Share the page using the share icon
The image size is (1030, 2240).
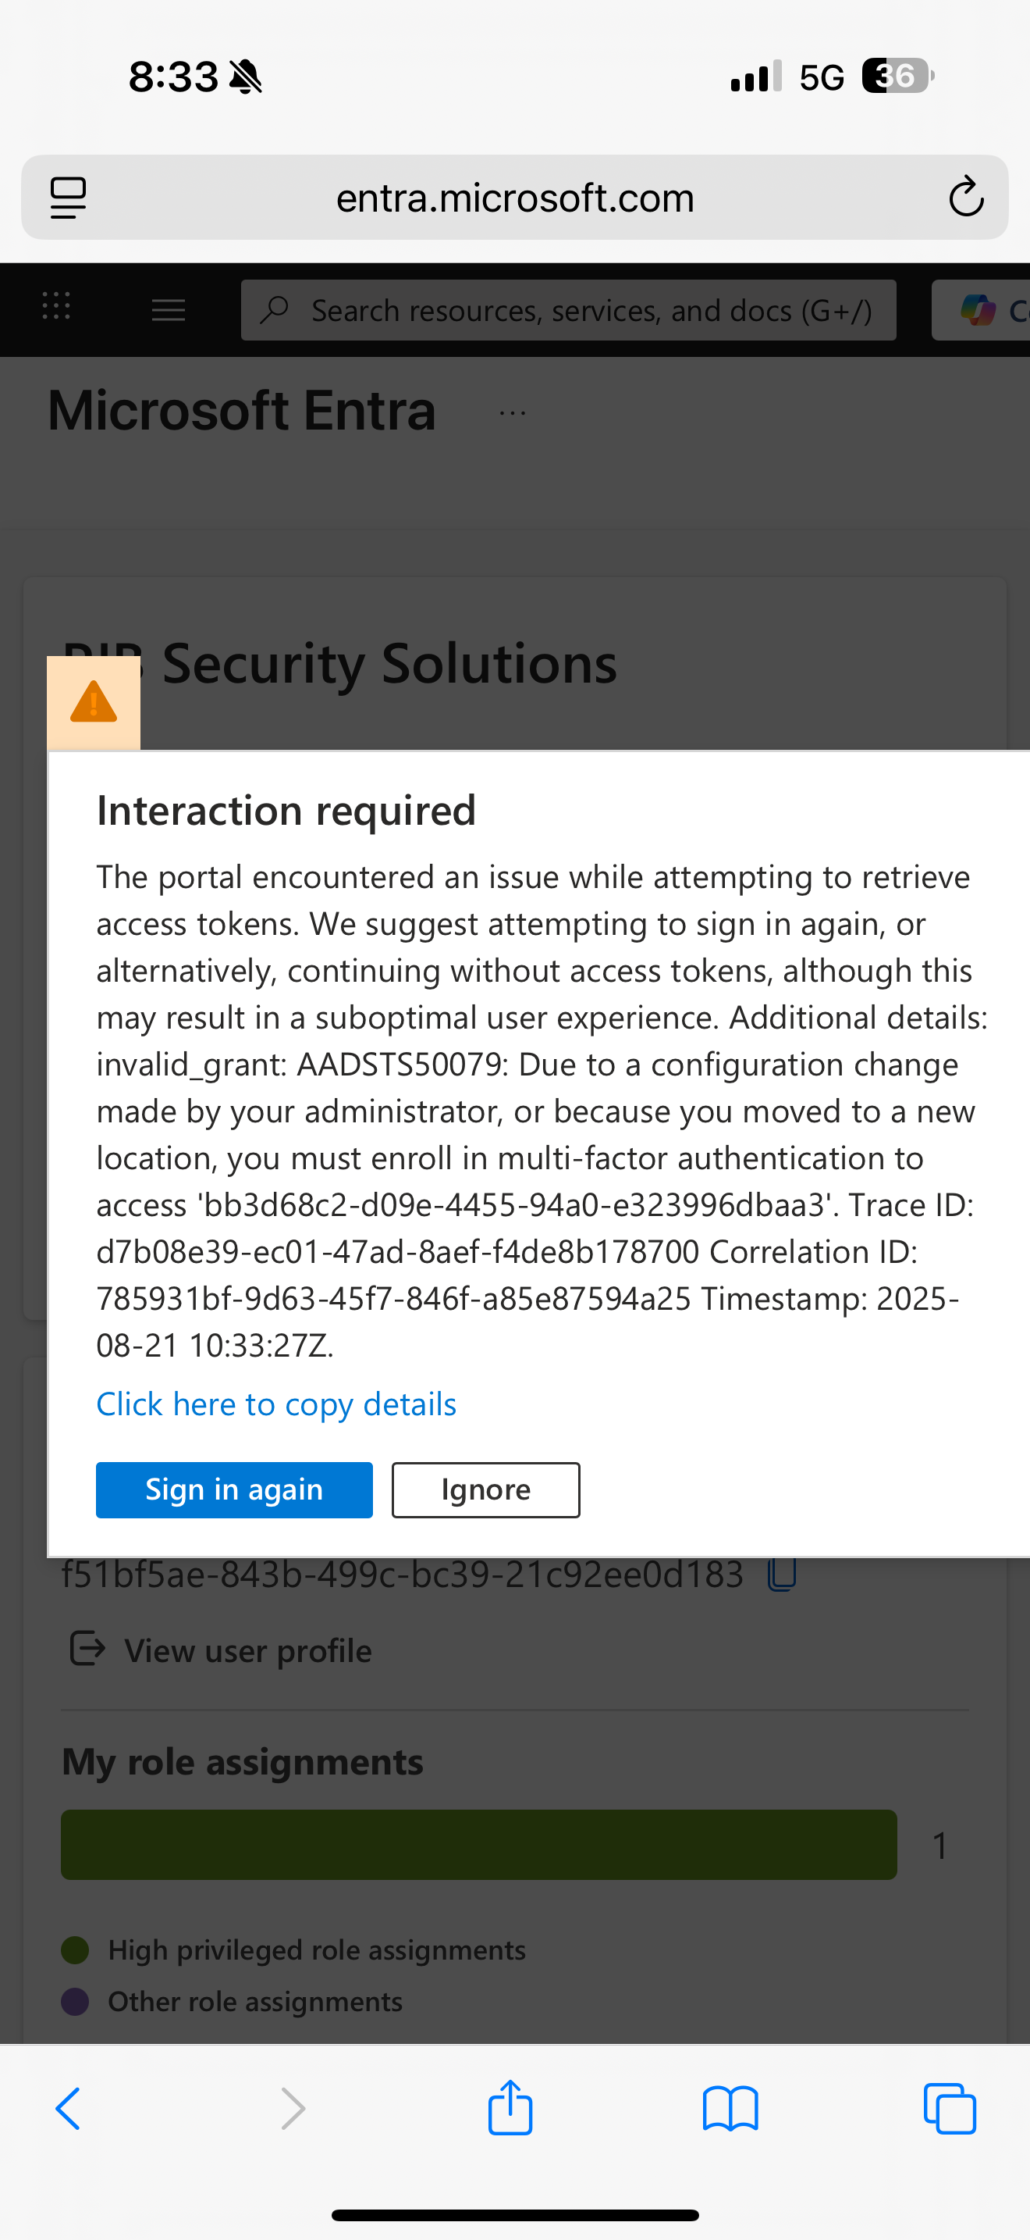point(510,2109)
